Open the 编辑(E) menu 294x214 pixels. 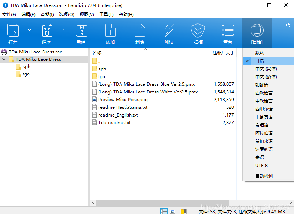[28, 14]
